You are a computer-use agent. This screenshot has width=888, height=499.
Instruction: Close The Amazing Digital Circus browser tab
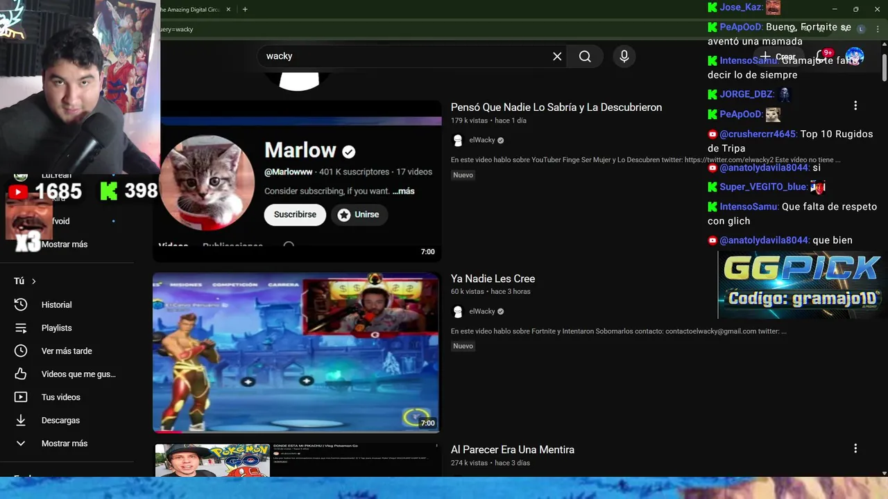228,10
